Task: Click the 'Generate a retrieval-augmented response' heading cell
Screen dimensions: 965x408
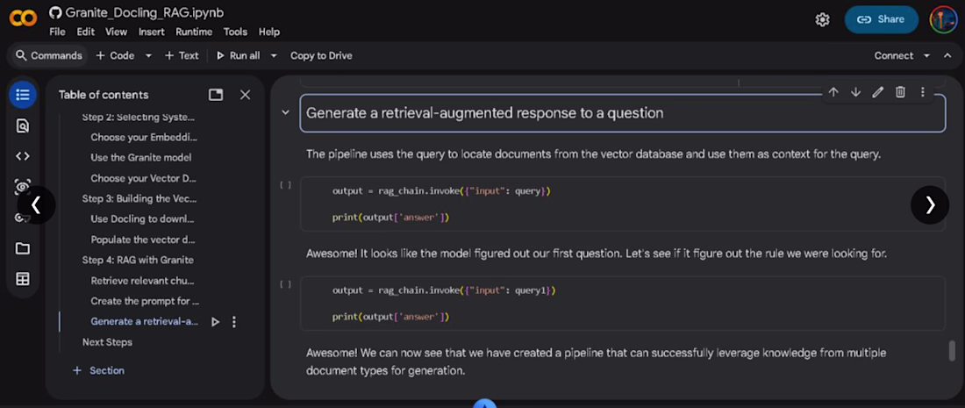Action: pos(622,113)
